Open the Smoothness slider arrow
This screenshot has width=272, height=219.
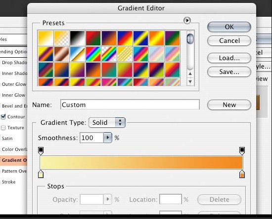[108, 138]
